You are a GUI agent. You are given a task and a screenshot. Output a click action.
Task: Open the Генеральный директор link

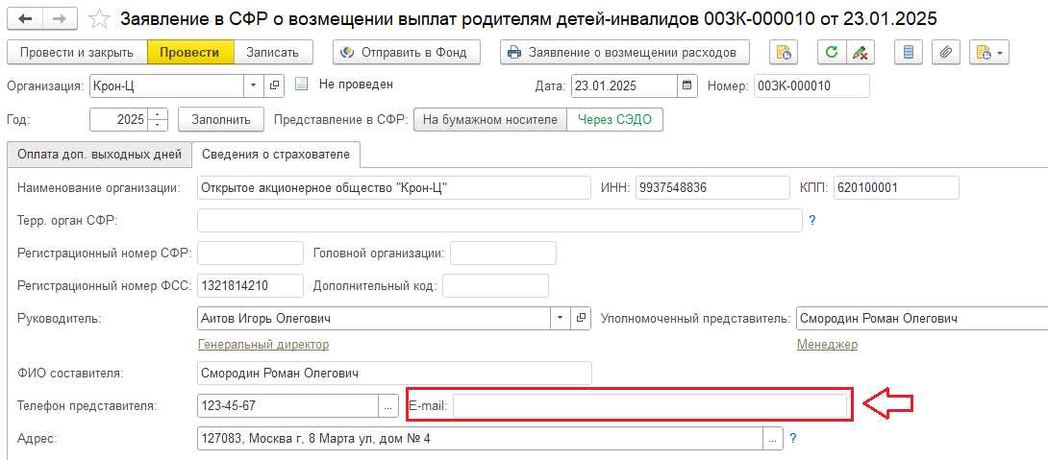(x=263, y=345)
